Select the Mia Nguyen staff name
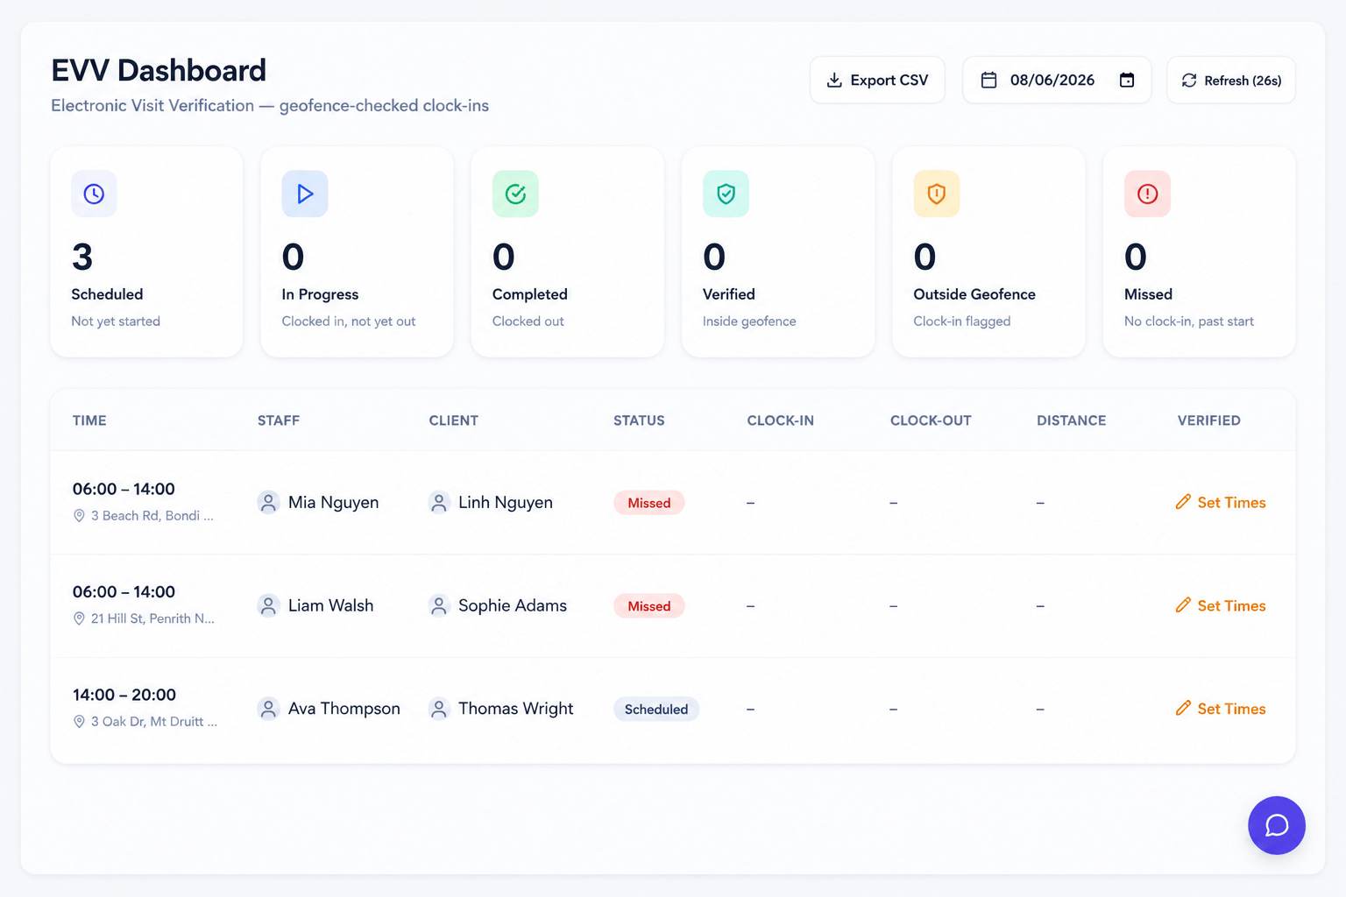This screenshot has height=897, width=1346. coord(334,502)
